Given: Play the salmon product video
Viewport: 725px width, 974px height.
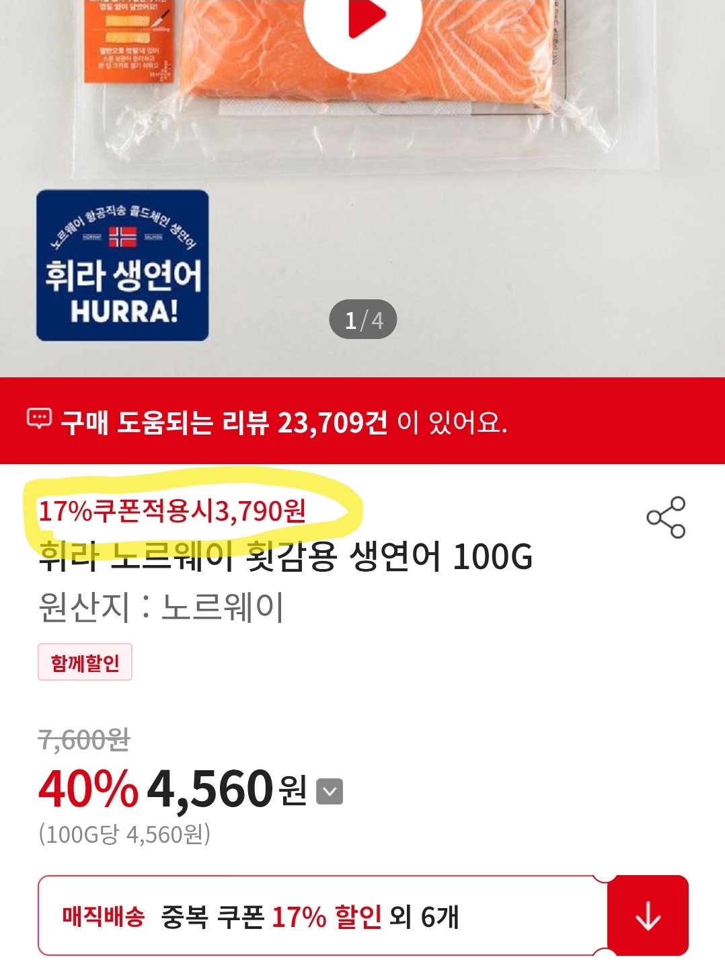Looking at the screenshot, I should pos(363,17).
